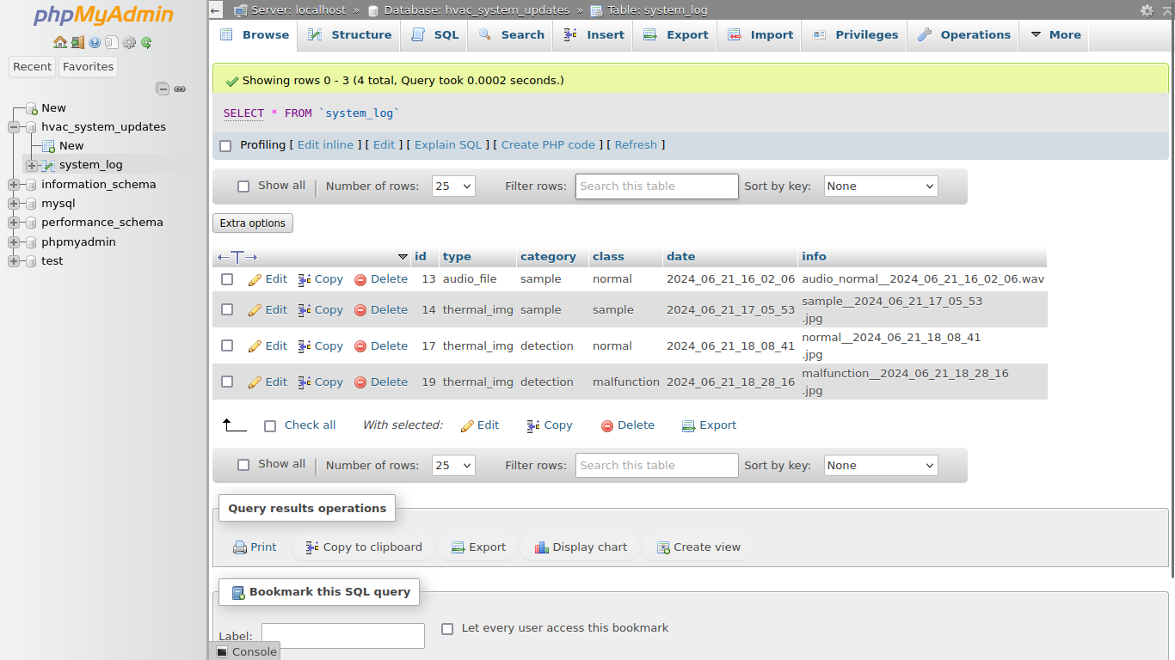This screenshot has width=1175, height=660.
Task: Open navigation panel settings gear icon
Action: (x=129, y=42)
